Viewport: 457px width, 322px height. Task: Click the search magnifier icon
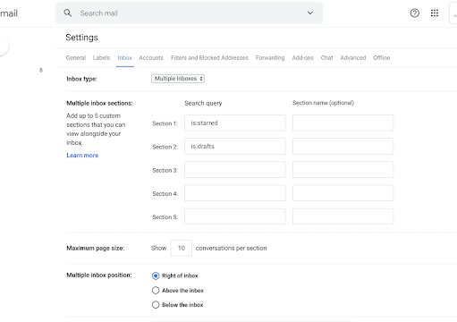click(68, 13)
